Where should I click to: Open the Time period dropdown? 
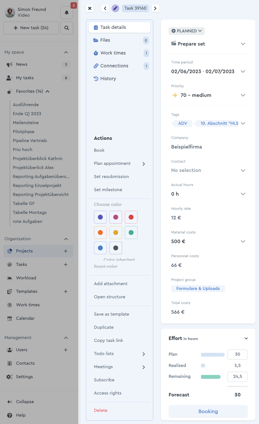(243, 72)
